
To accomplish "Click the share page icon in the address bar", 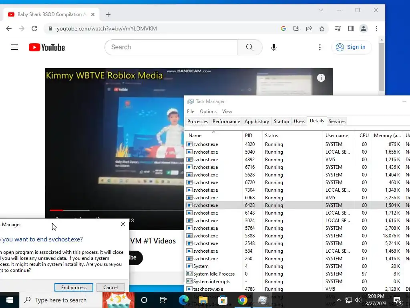I will 309,28.
